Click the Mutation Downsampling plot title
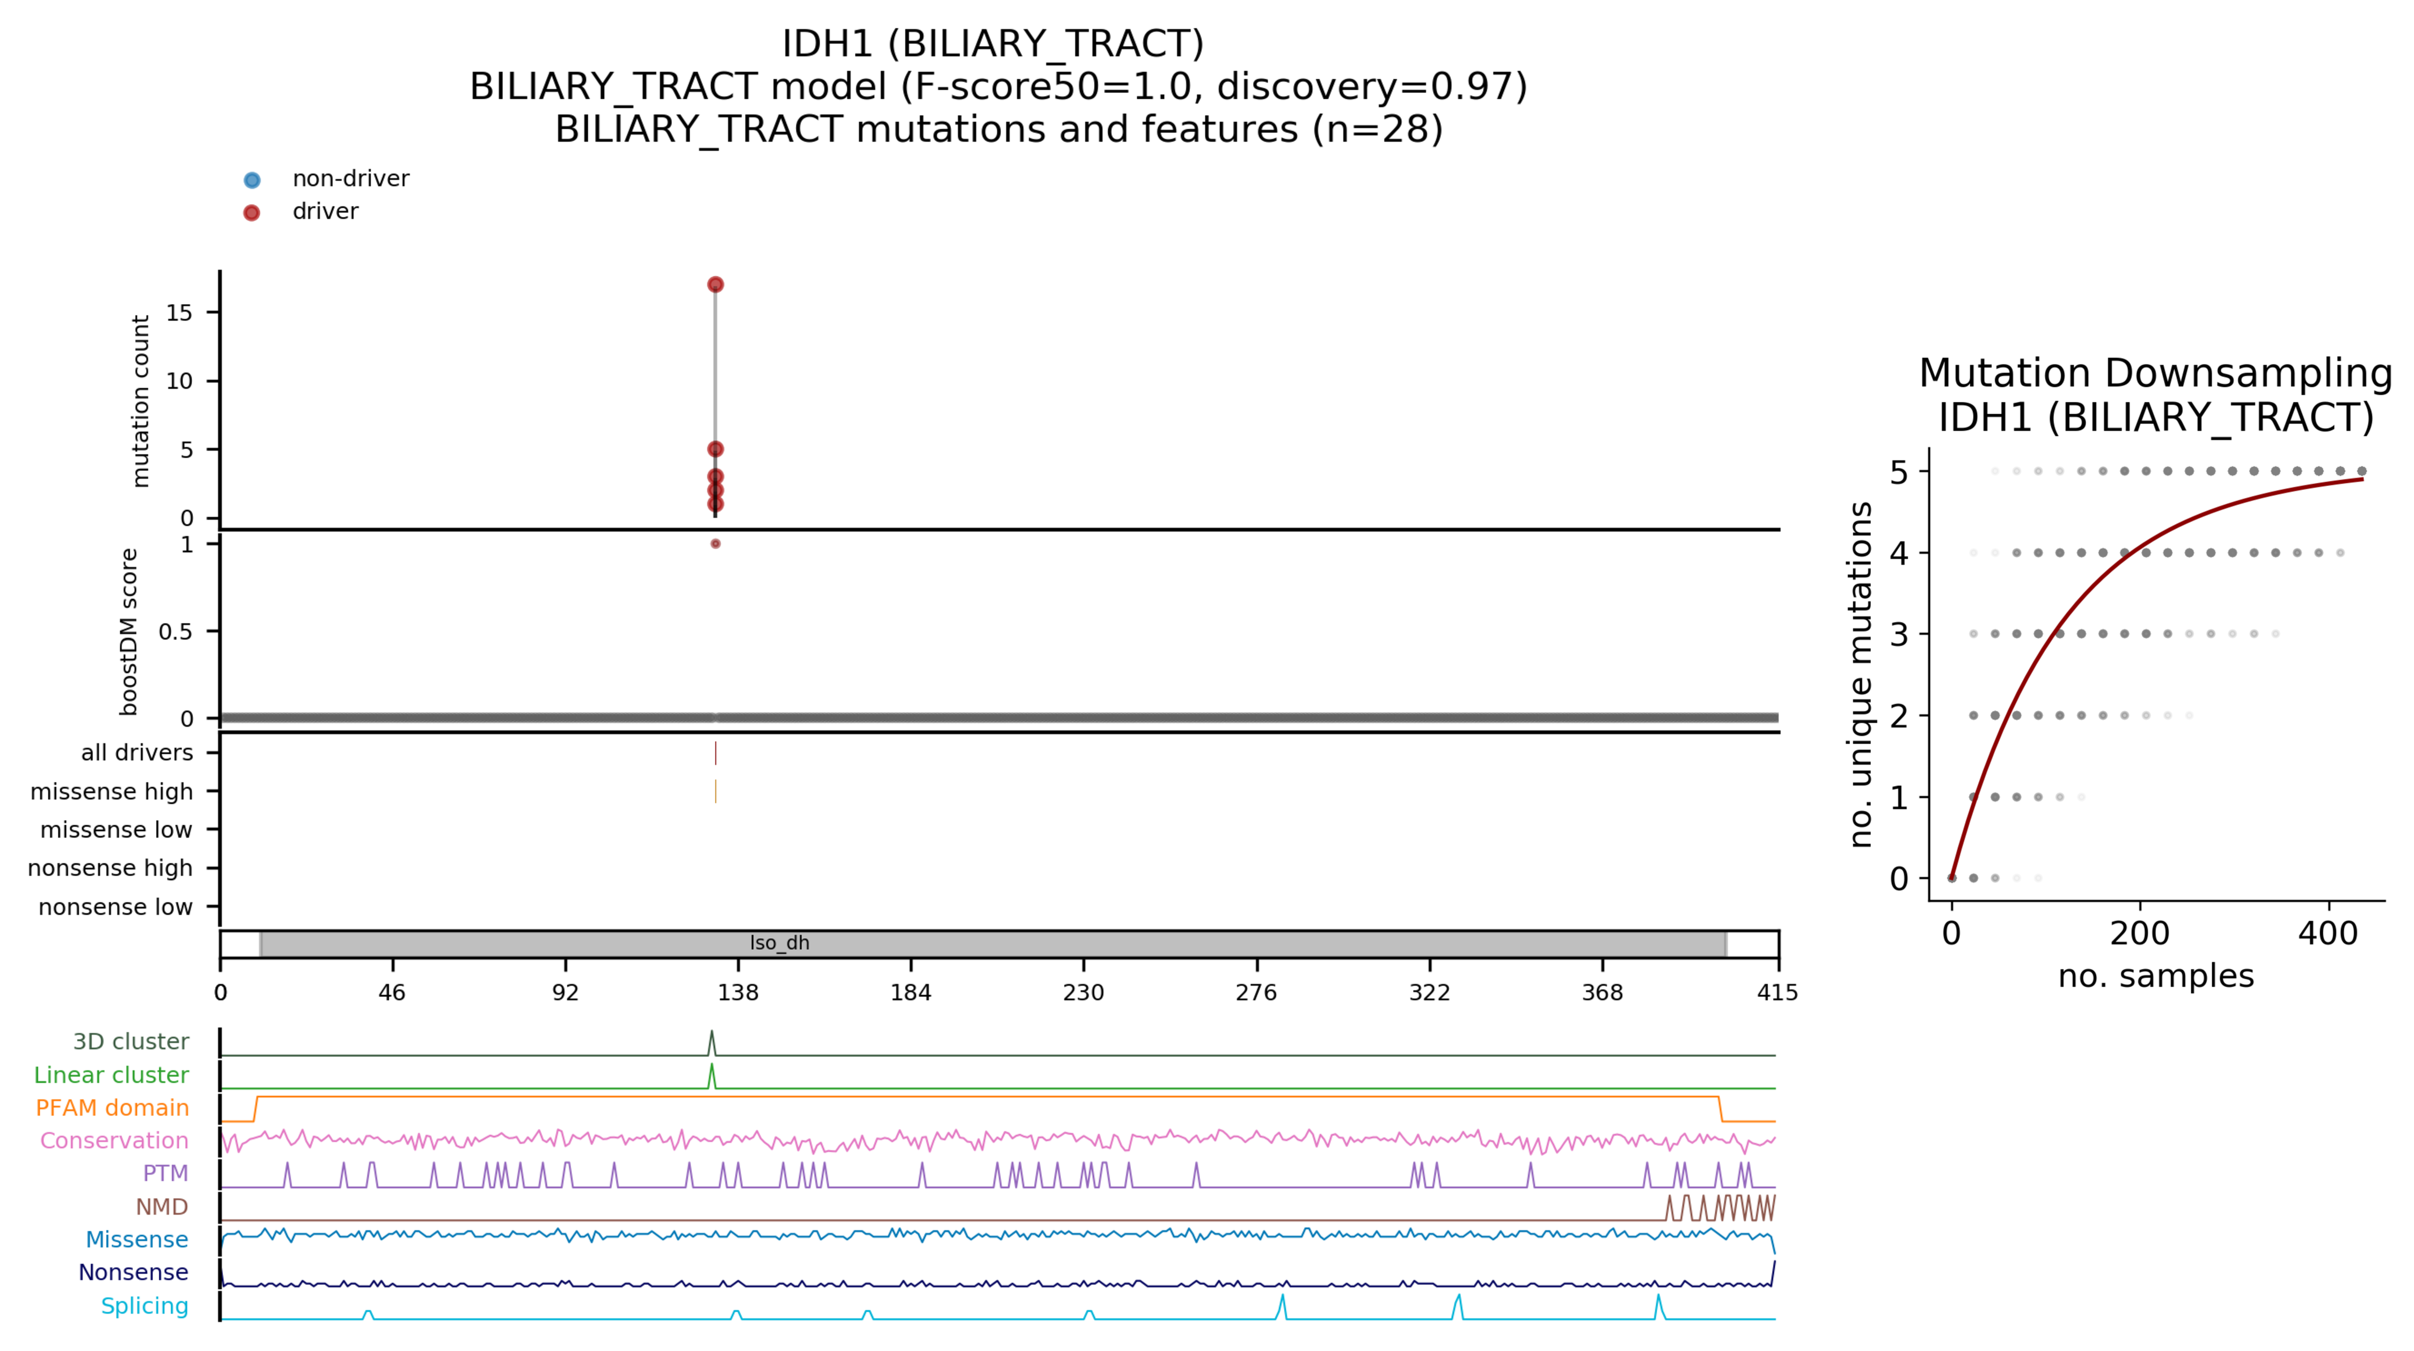Image resolution: width=2414 pixels, height=1351 pixels. [2155, 374]
